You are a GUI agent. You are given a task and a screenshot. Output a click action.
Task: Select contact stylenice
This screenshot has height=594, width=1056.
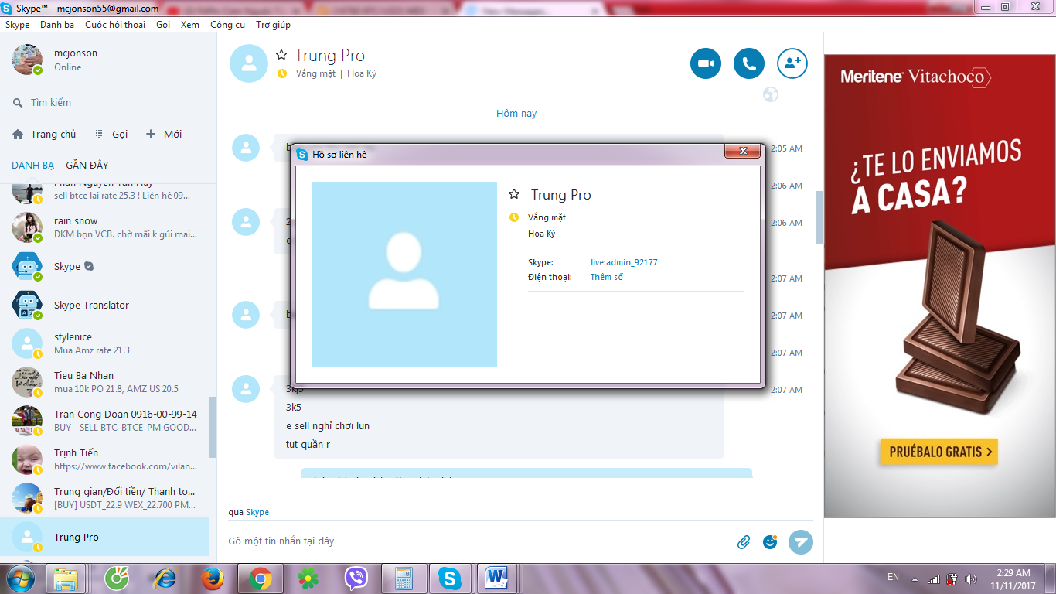click(104, 343)
